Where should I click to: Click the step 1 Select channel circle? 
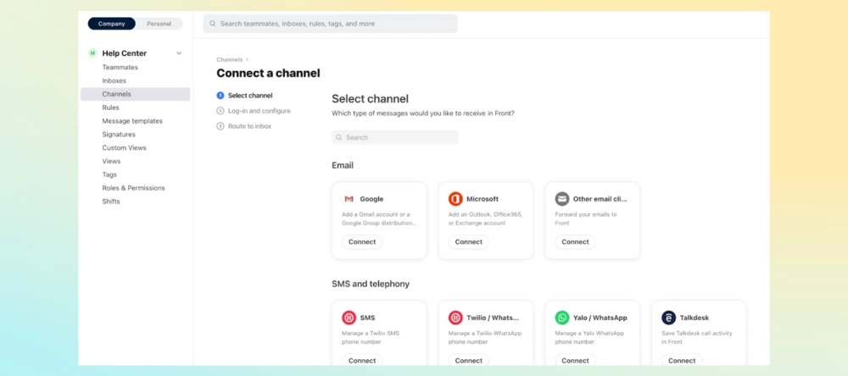pos(220,96)
